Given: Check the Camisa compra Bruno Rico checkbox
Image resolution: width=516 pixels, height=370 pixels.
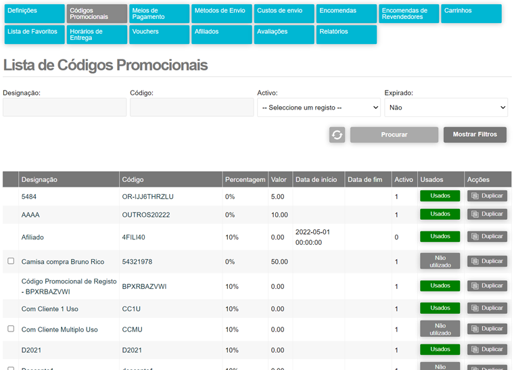Looking at the screenshot, I should 11,260.
